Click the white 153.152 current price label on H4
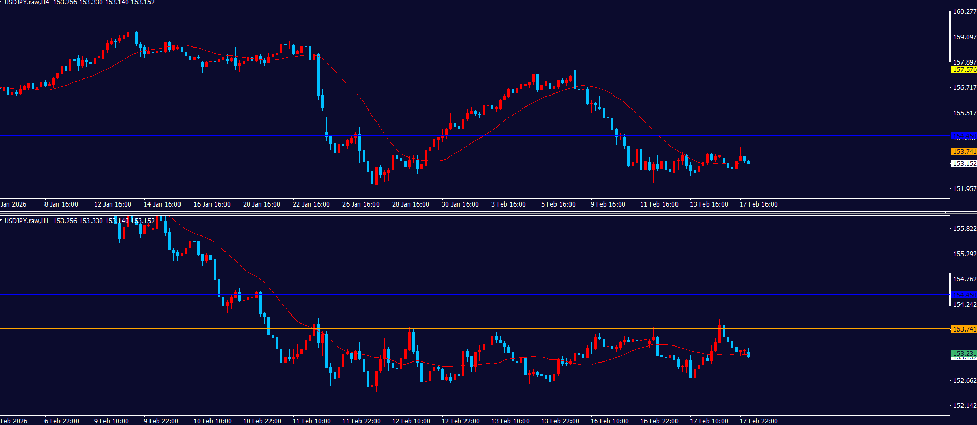Image resolution: width=977 pixels, height=425 pixels. pos(964,164)
